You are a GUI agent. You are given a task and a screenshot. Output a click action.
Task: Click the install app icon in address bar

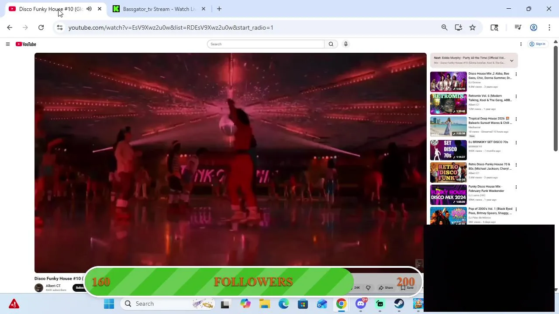click(x=458, y=27)
